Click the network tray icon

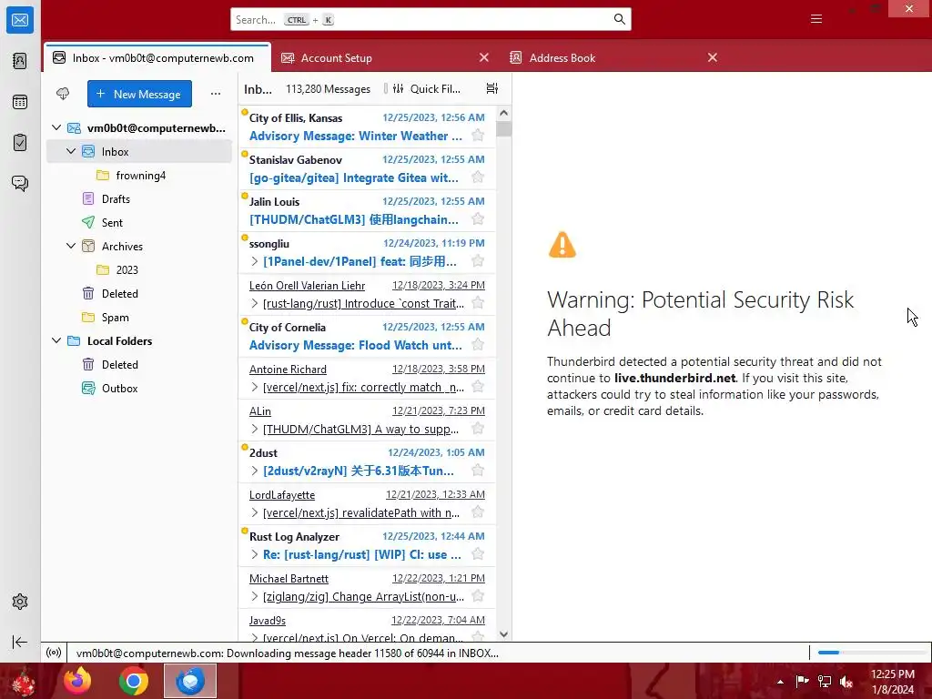825,682
